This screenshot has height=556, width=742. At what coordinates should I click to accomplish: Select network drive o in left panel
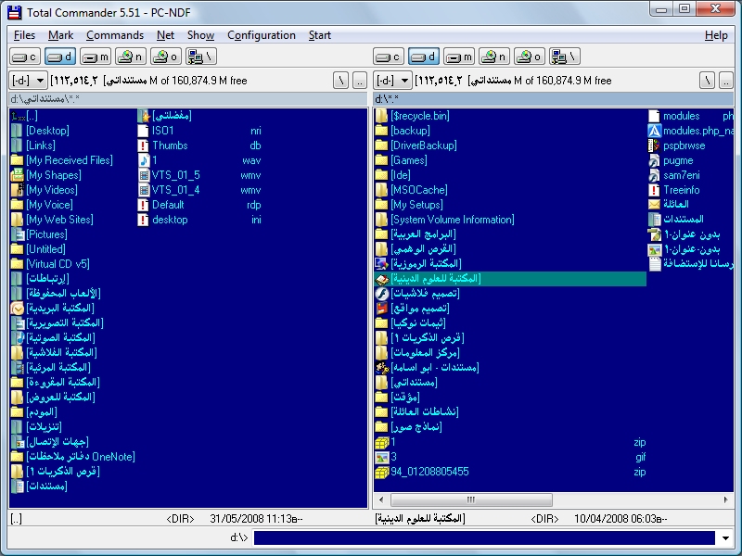click(166, 57)
